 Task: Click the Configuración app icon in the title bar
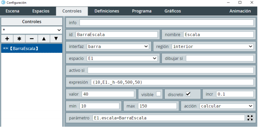pos(3,2)
